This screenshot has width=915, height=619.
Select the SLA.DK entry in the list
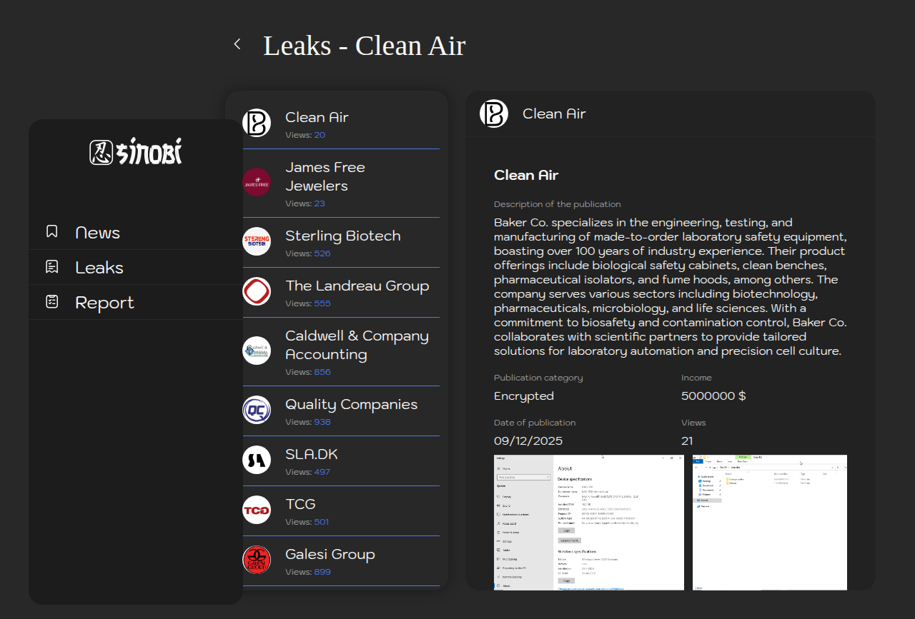click(311, 455)
